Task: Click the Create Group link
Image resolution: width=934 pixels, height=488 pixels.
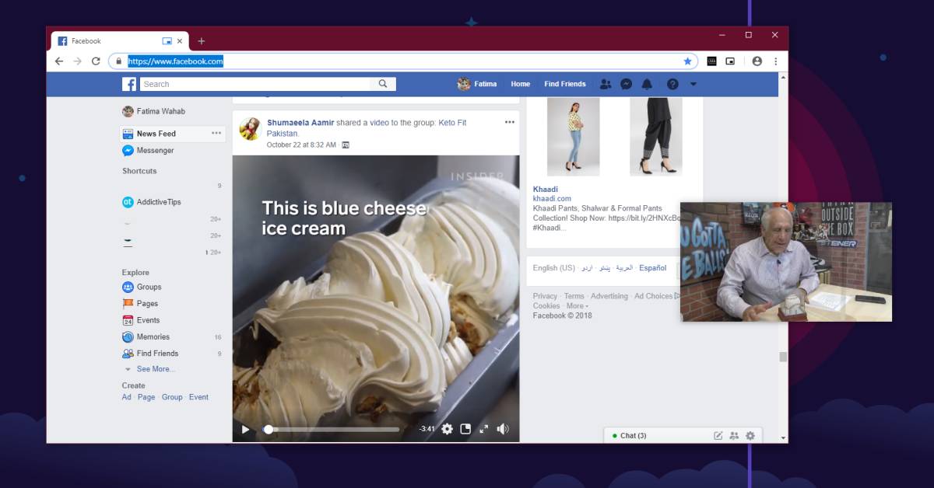Action: [172, 397]
